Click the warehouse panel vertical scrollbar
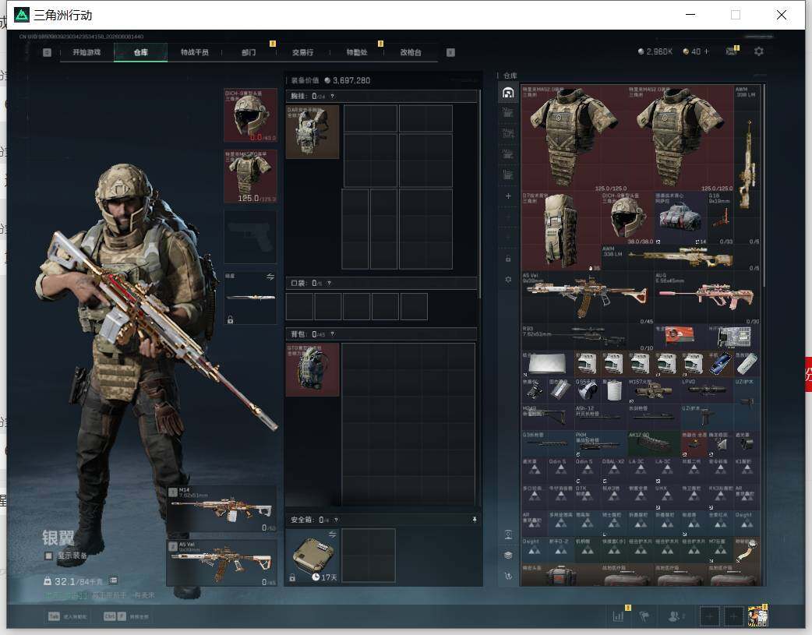The image size is (812, 635). (764, 185)
